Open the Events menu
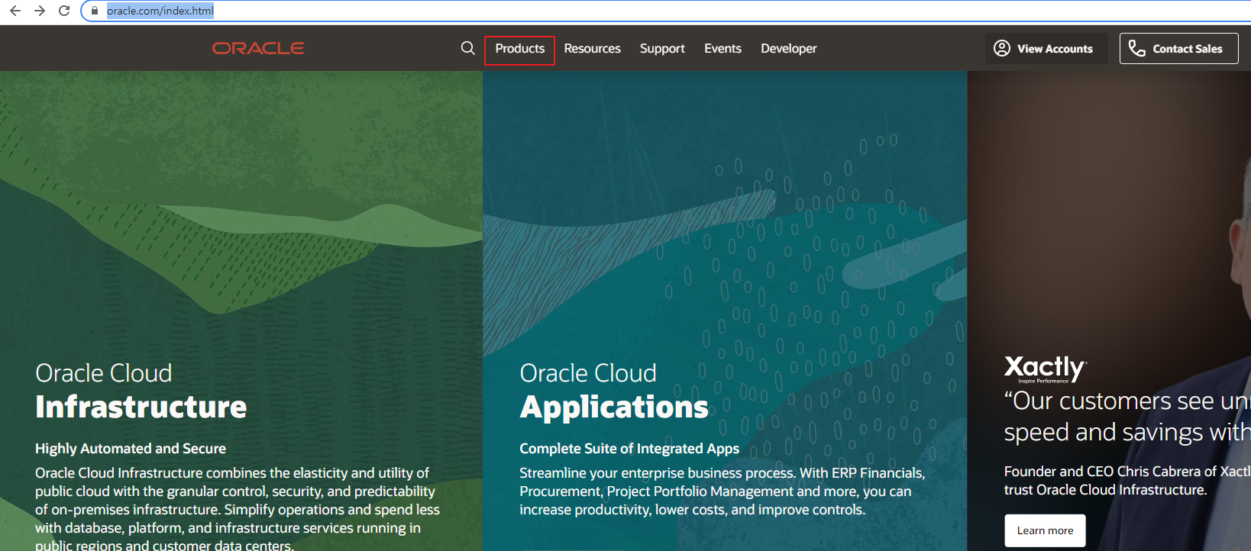1251x551 pixels. [722, 48]
